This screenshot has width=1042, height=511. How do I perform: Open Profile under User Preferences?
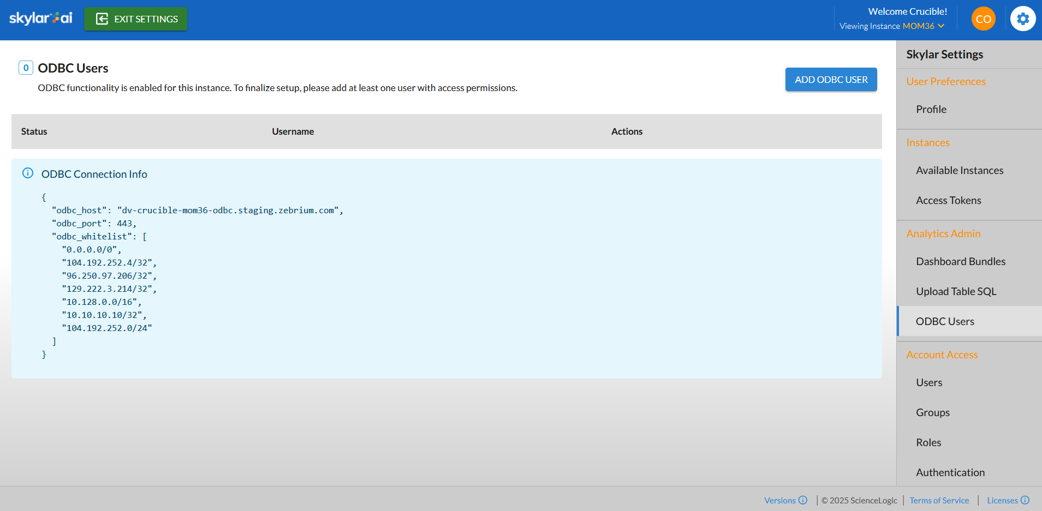tap(931, 109)
